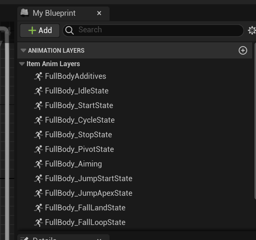Select the FullBody_FallLandState layer
Image resolution: width=256 pixels, height=240 pixels.
click(85, 208)
